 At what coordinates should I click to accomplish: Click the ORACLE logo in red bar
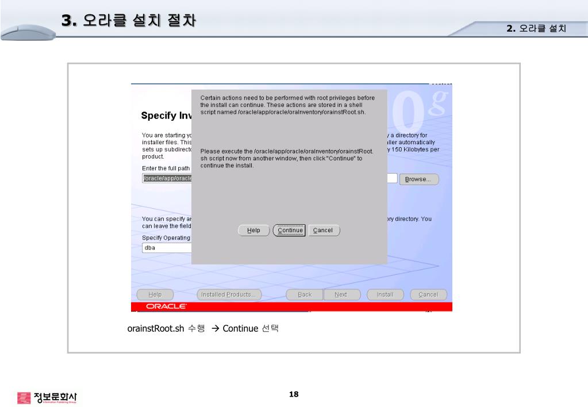click(166, 306)
